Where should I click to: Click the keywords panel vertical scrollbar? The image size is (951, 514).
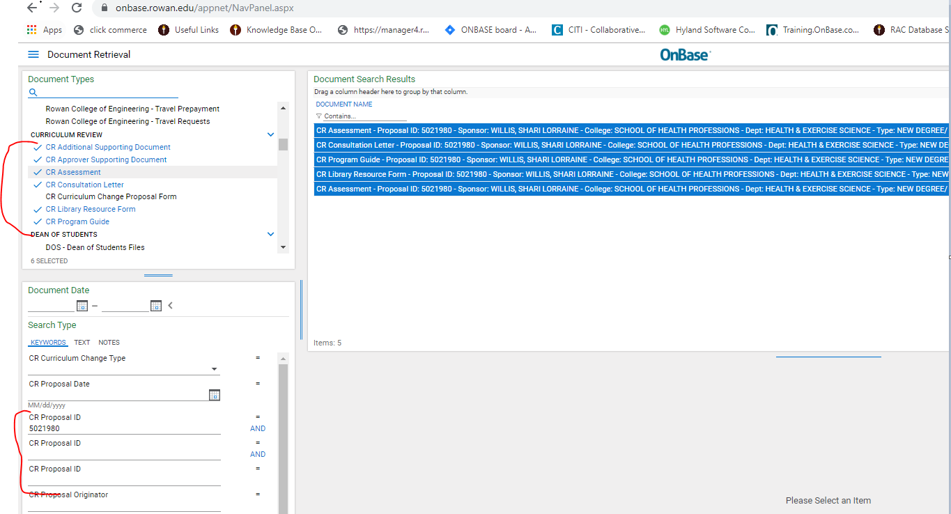(283, 439)
